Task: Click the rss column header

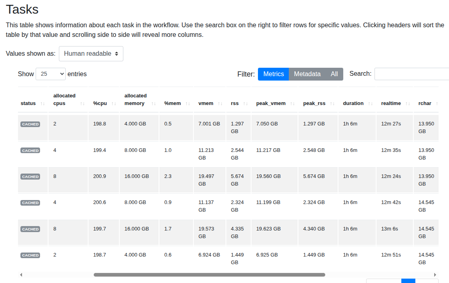Action: [x=235, y=103]
